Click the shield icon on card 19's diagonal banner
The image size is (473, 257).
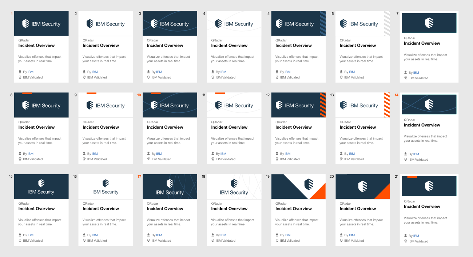309,184
